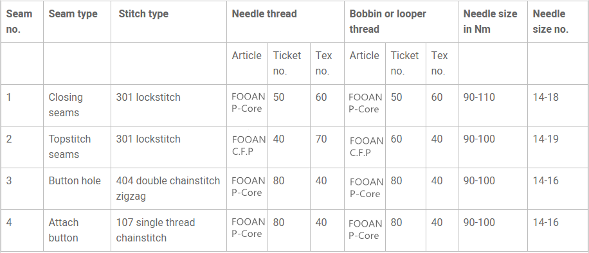This screenshot has height=253, width=589.
Task: Click the Needle size no. header
Action: pyautogui.click(x=558, y=22)
